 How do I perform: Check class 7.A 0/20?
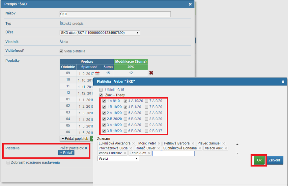coord(147,101)
